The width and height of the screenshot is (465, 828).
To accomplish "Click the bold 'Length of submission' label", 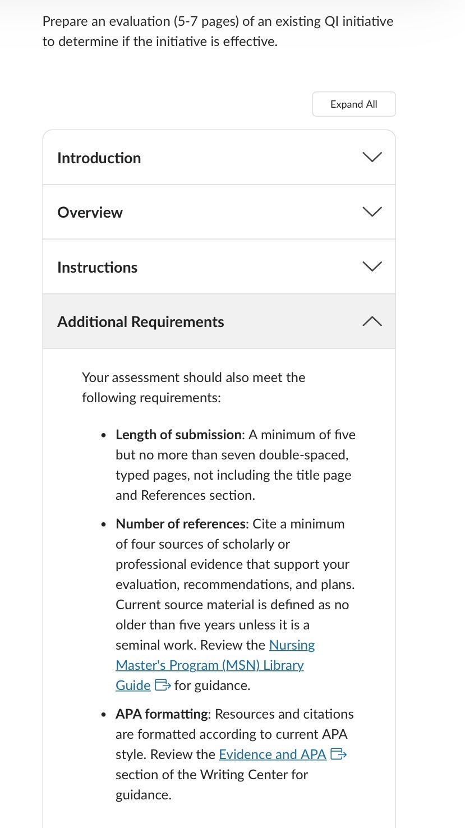I will [x=178, y=435].
